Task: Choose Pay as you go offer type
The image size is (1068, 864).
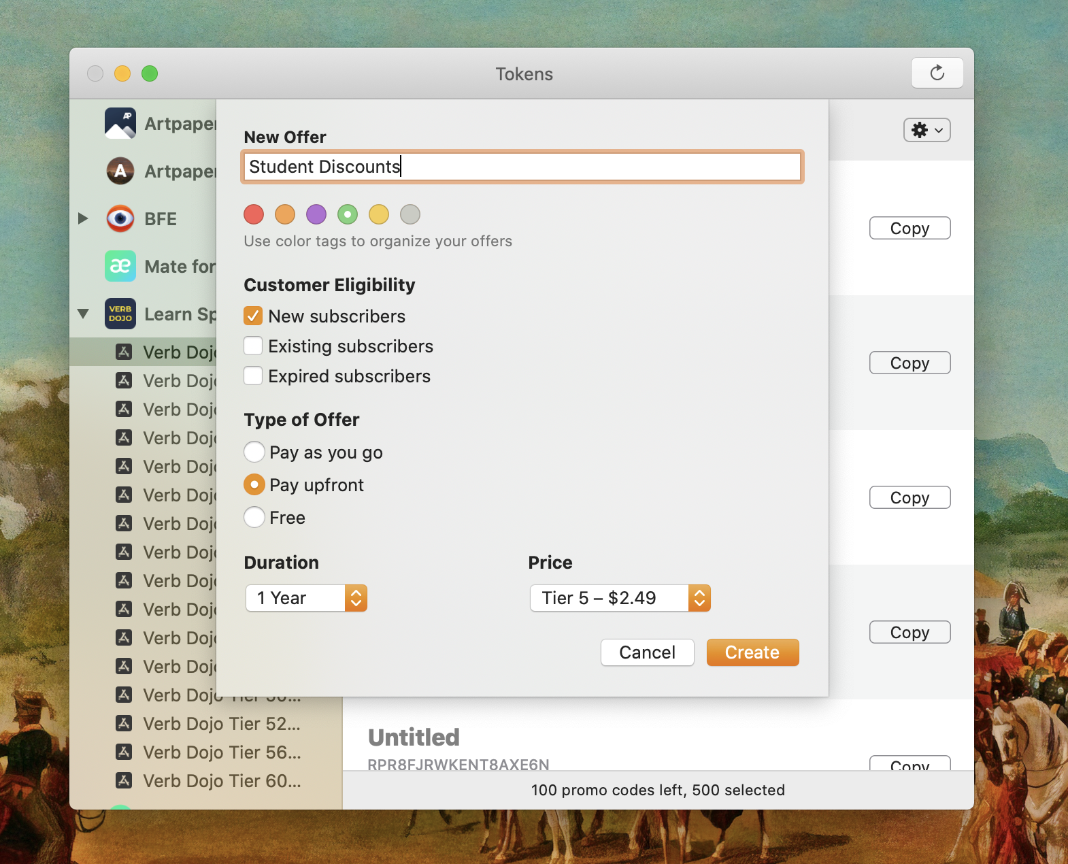Action: click(x=254, y=452)
